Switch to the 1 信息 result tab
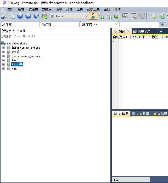168x183 pixels. point(121,114)
